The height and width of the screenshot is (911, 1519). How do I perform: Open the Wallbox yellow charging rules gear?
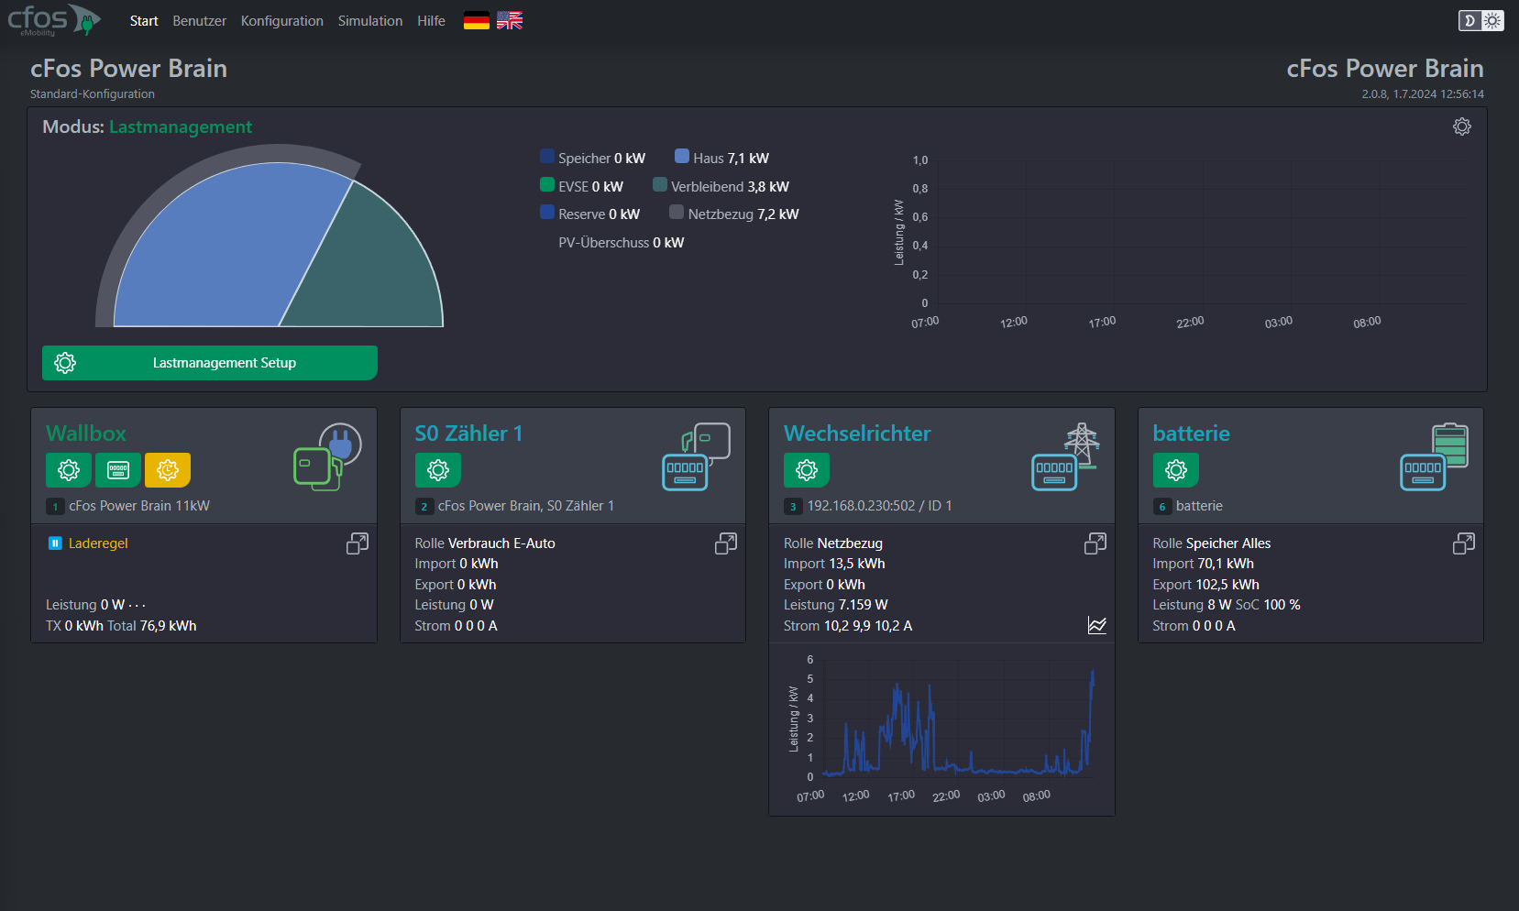point(168,470)
